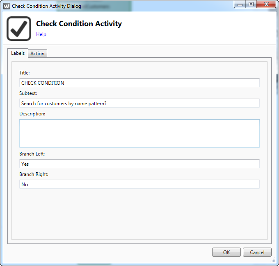The image size is (279, 266).
Task: Focus the Title field containing CHECK CONDITION
Action: (139, 83)
